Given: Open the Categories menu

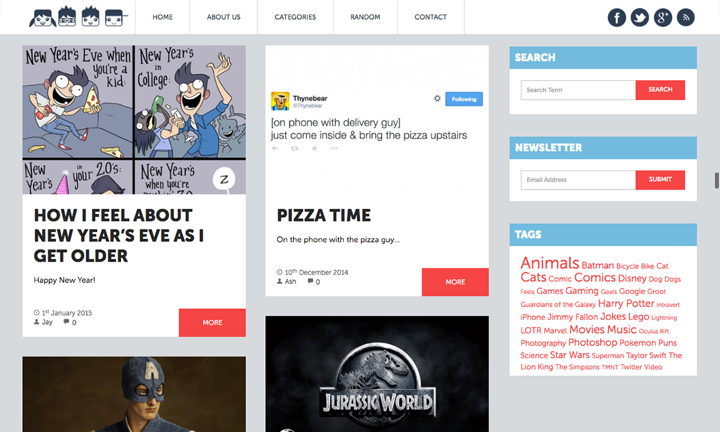Looking at the screenshot, I should (295, 17).
